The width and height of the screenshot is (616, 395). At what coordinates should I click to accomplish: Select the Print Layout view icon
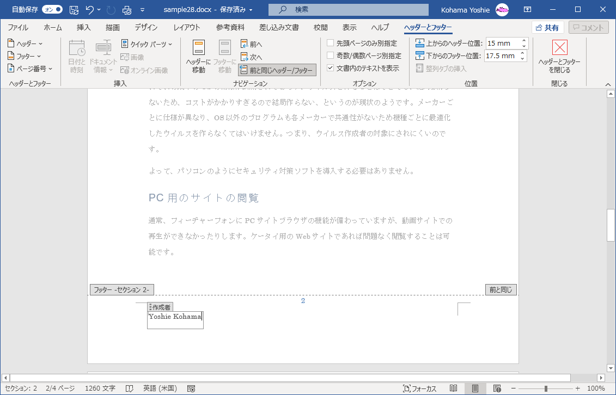click(475, 388)
